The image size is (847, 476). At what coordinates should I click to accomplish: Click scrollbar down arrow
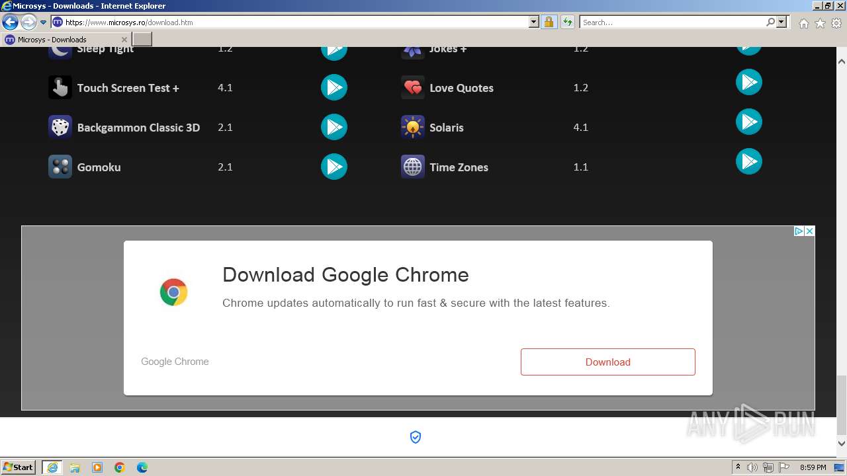(842, 444)
